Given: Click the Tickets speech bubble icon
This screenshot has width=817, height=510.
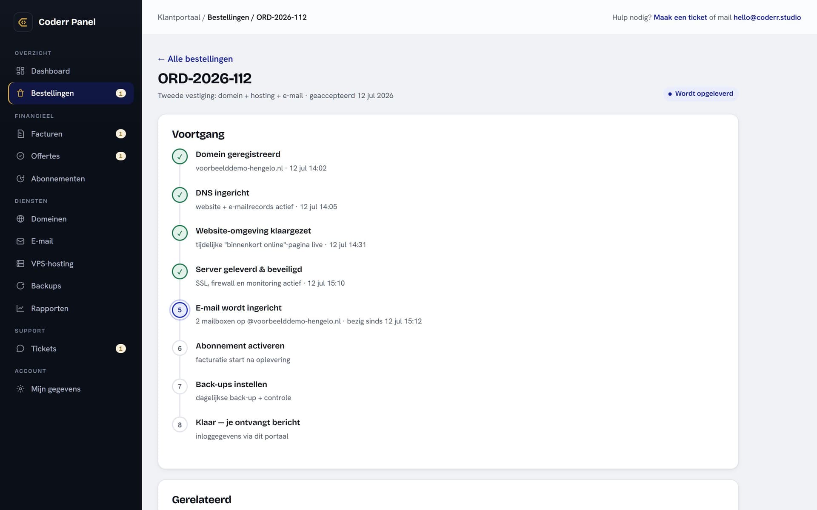Looking at the screenshot, I should pos(20,348).
